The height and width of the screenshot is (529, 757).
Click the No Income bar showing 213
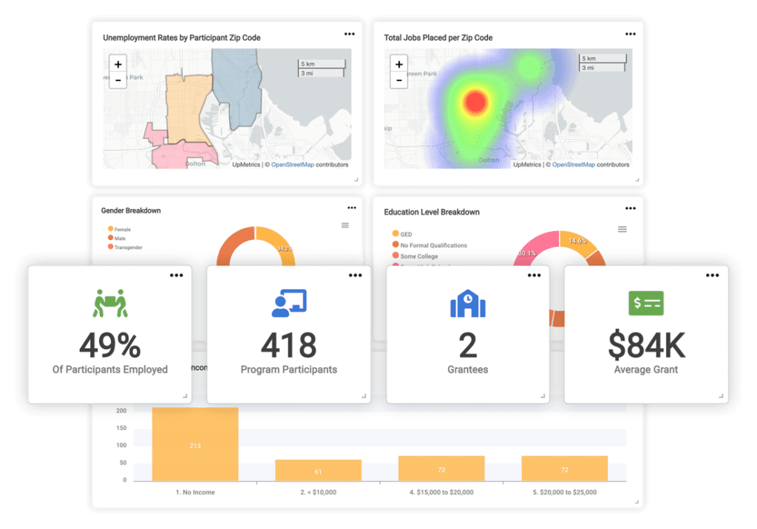tap(195, 444)
